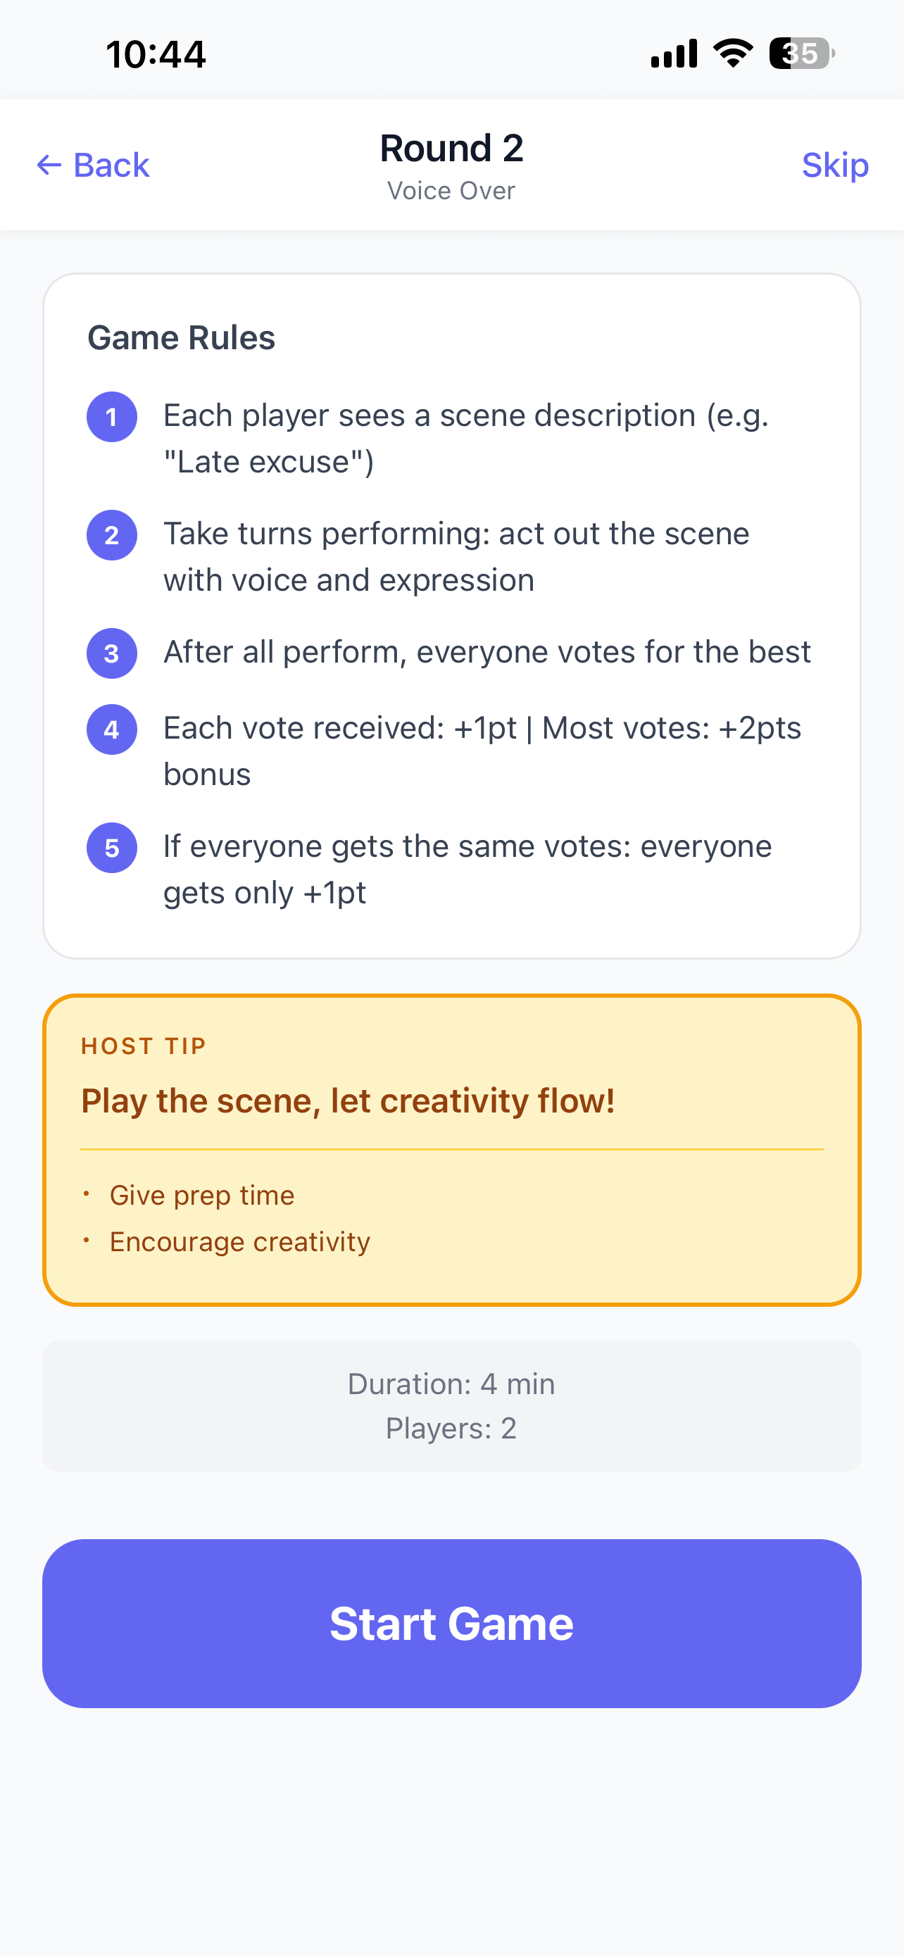The image size is (904, 1956).
Task: Tap the Back arrow icon
Action: [x=49, y=165]
